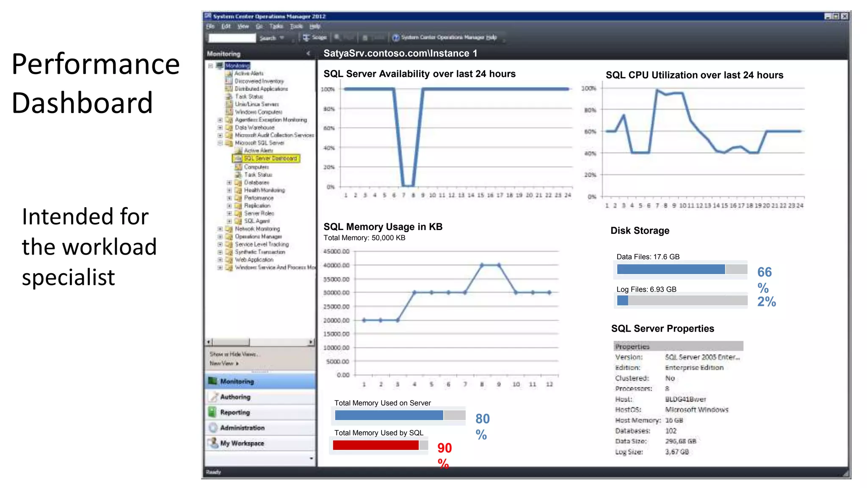Expand the Health Monitoring folder
This screenshot has width=867, height=488.
tap(229, 190)
